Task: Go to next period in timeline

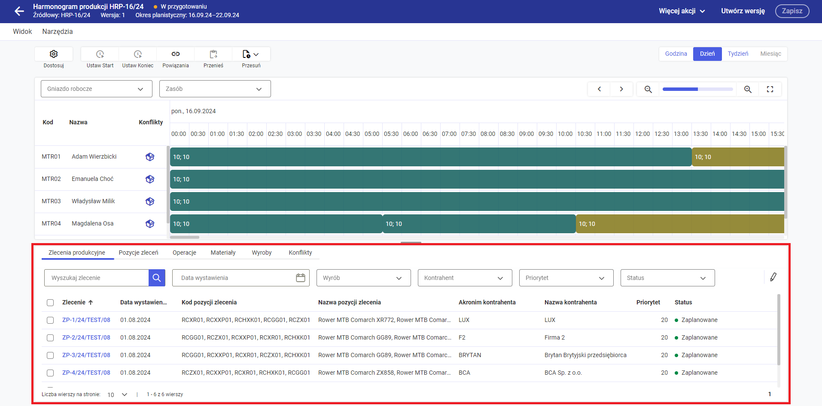Action: pos(621,89)
